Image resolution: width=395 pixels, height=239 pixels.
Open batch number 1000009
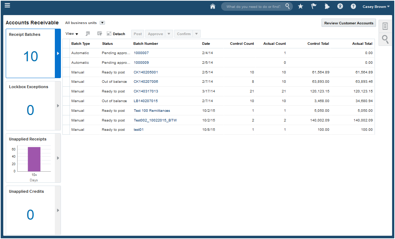click(141, 62)
